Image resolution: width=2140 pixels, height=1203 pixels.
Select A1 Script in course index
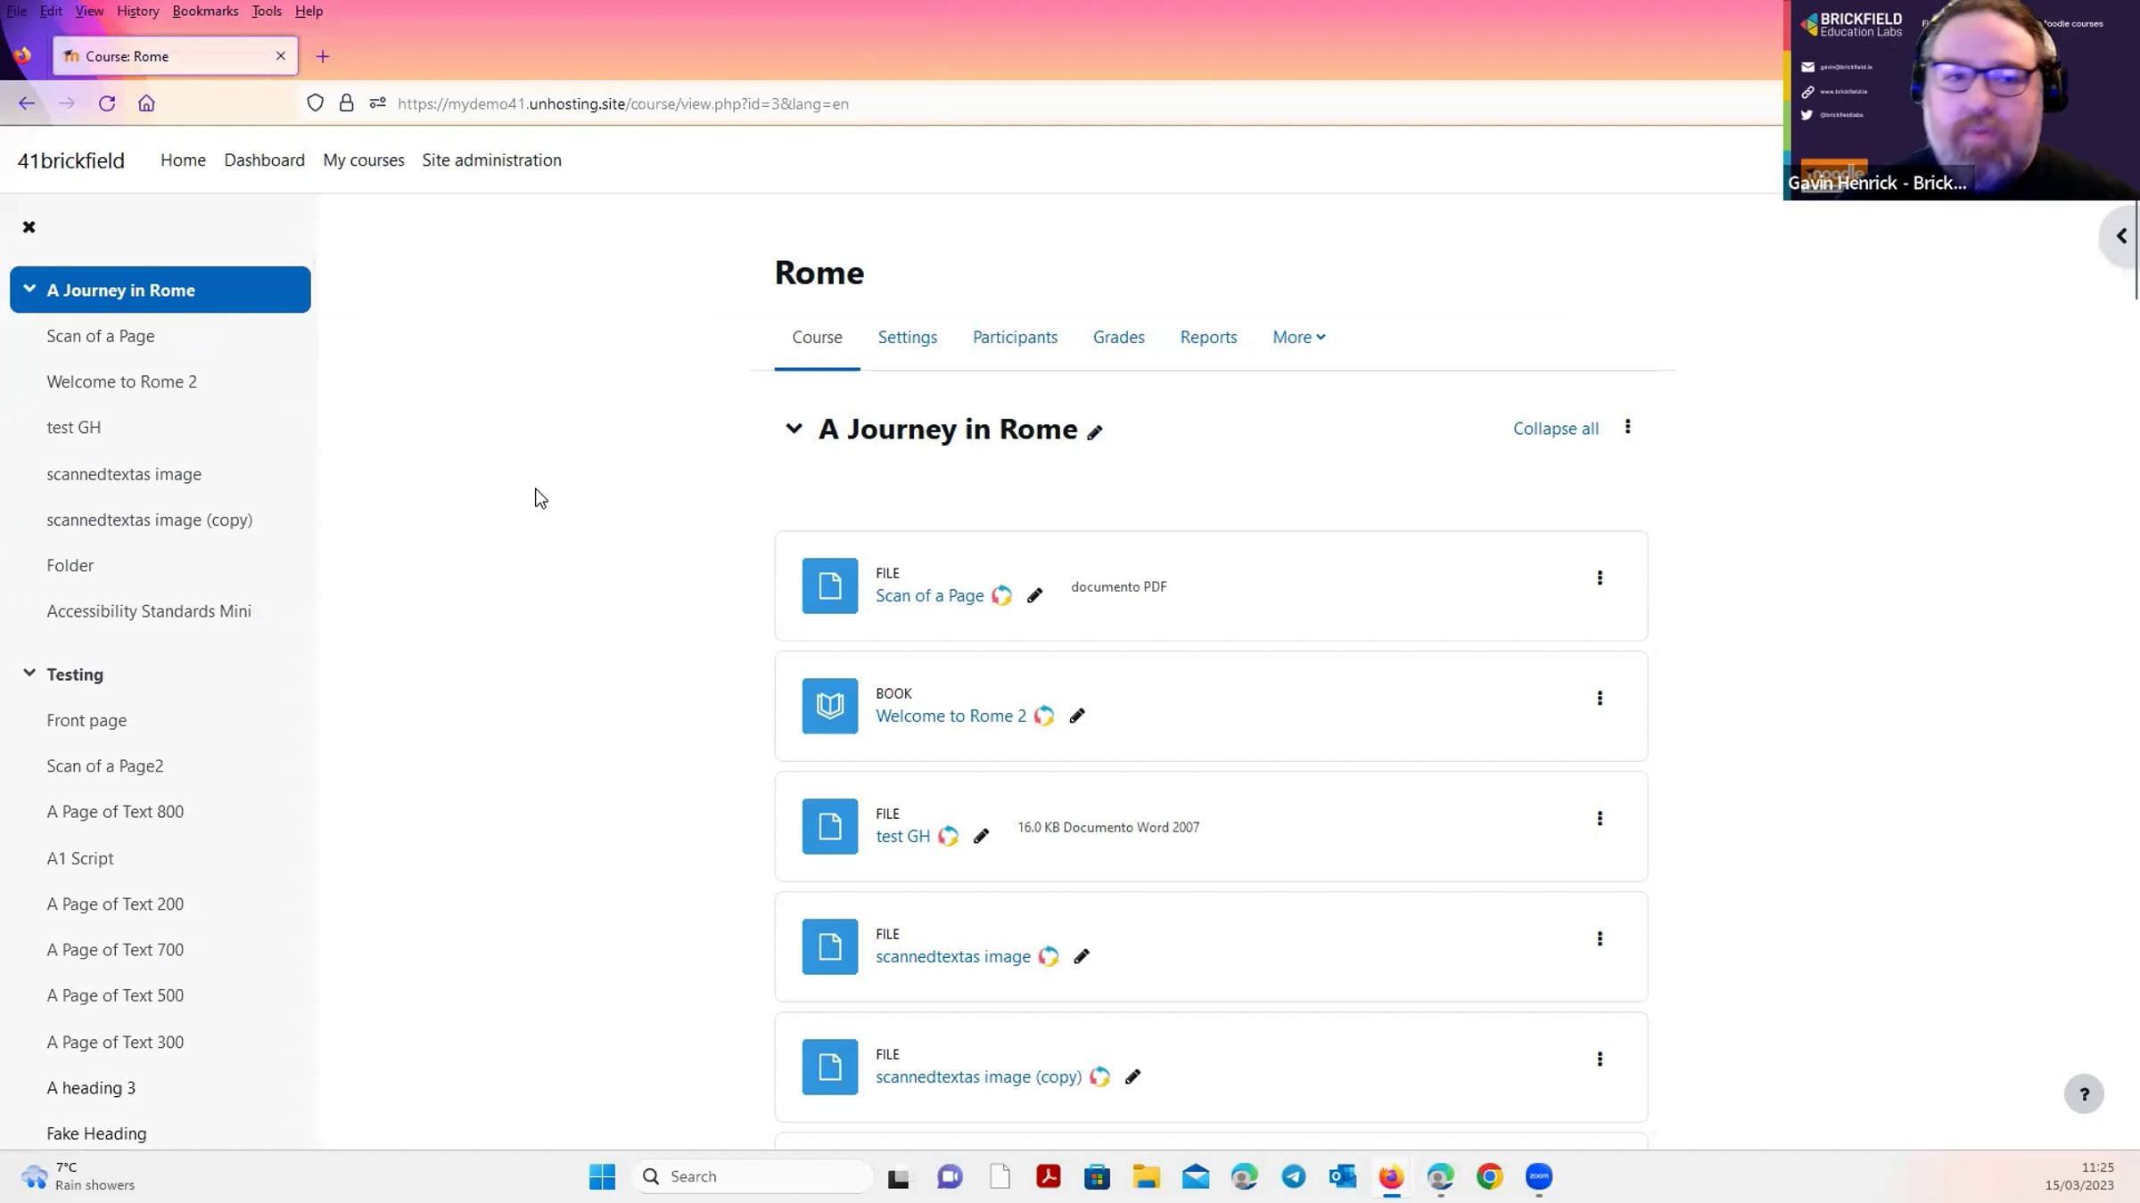80,858
